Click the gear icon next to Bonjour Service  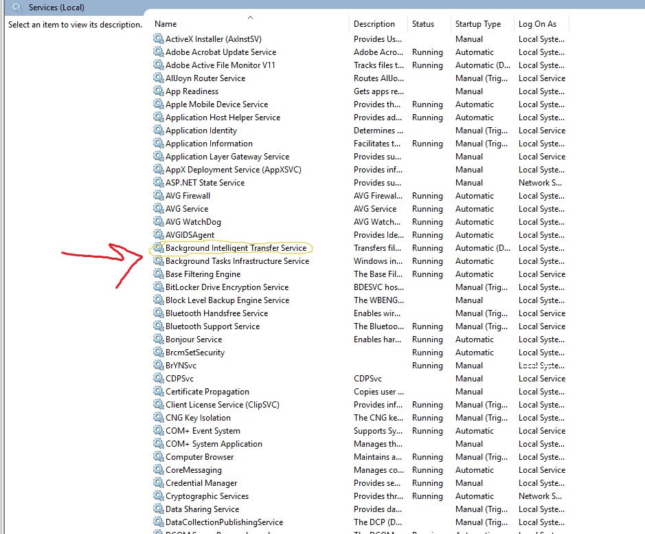coord(159,340)
